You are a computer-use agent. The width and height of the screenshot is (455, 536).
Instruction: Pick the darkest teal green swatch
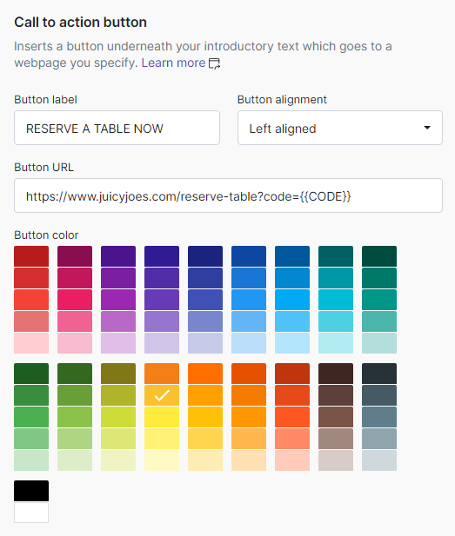[x=379, y=256]
